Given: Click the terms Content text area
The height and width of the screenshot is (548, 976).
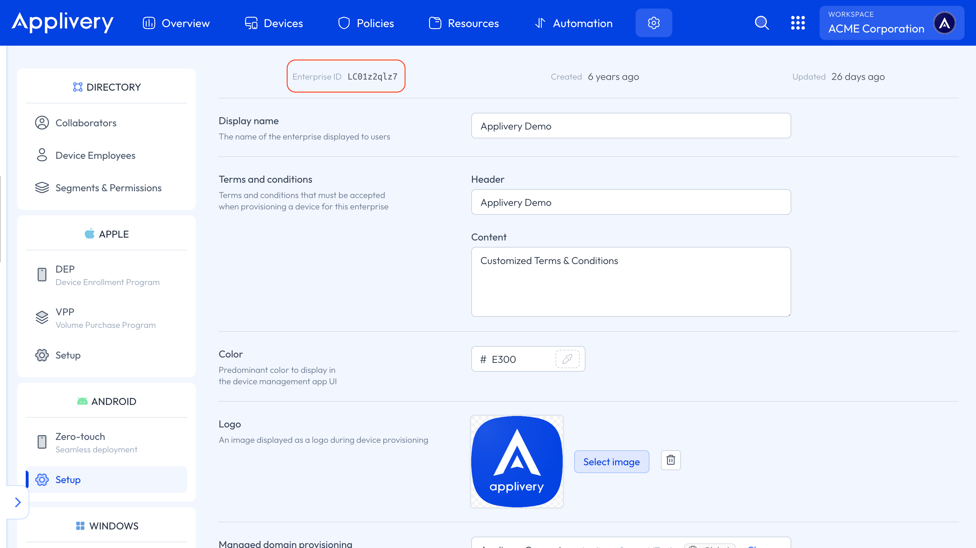Looking at the screenshot, I should [x=631, y=282].
